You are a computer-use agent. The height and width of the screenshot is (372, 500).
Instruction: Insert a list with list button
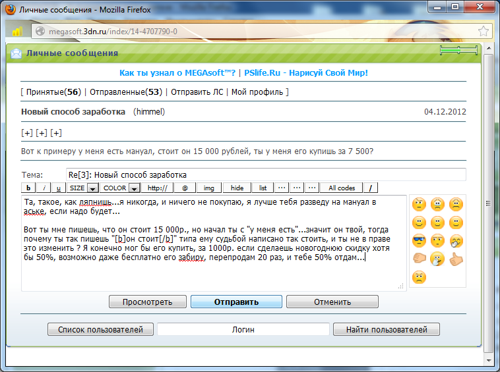263,188
